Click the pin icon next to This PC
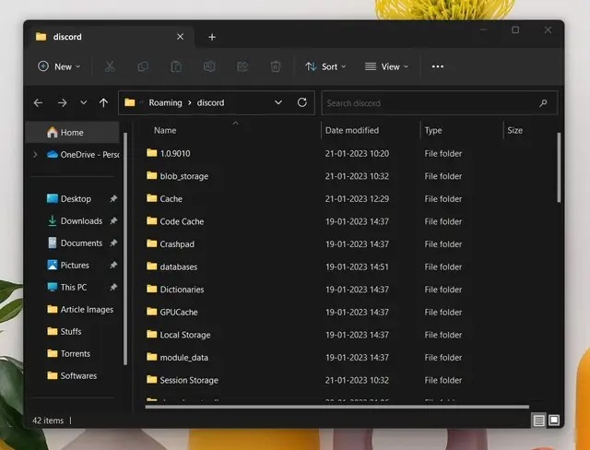This screenshot has width=590, height=450. click(x=113, y=288)
